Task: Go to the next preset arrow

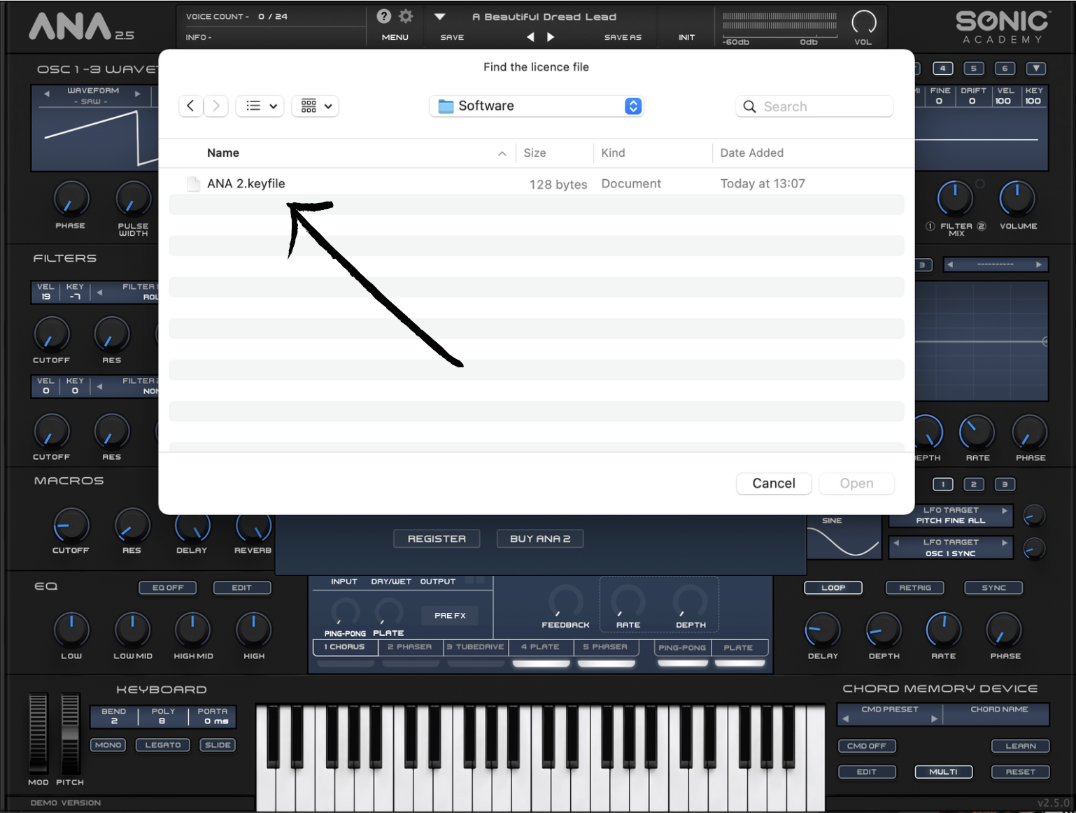Action: pyautogui.click(x=551, y=37)
